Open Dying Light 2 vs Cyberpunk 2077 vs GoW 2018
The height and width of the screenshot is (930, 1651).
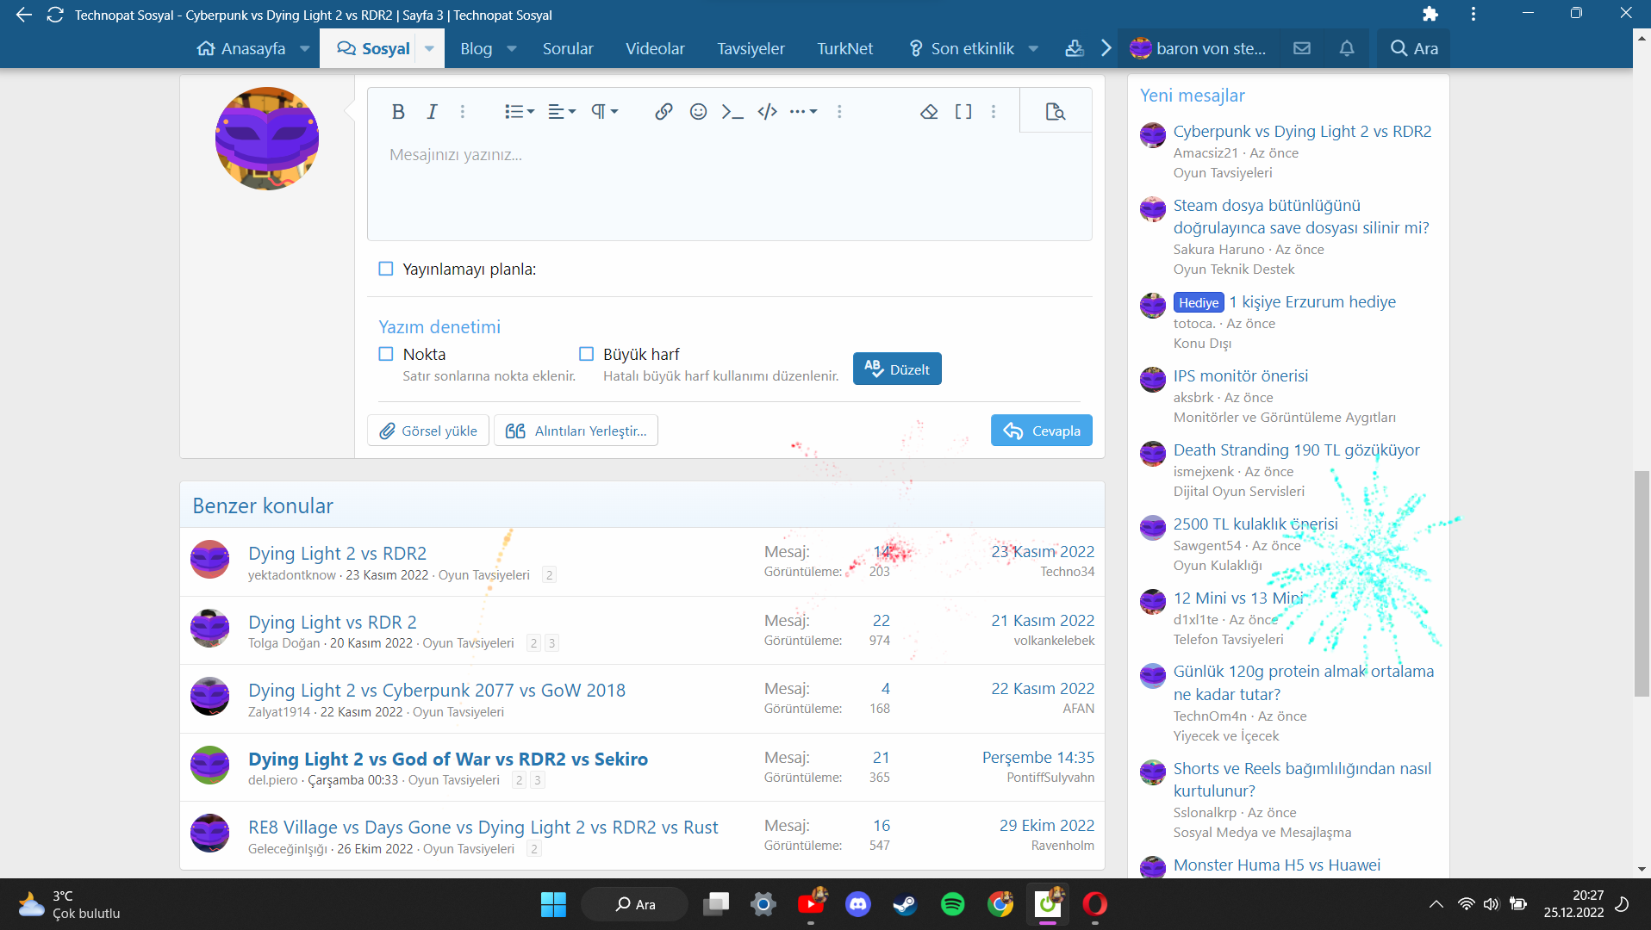point(436,690)
